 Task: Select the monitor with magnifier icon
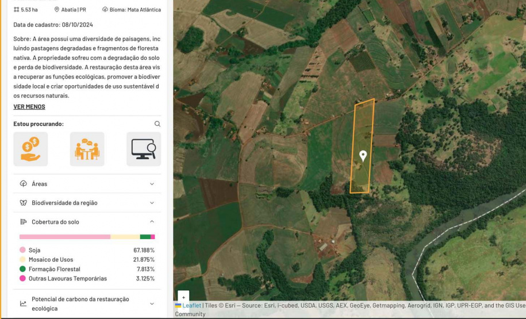143,149
